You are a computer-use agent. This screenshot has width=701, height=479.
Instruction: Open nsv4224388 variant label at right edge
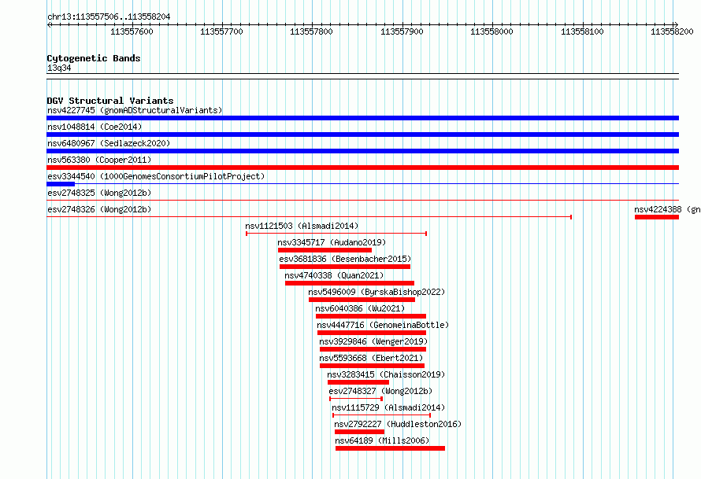click(x=667, y=209)
